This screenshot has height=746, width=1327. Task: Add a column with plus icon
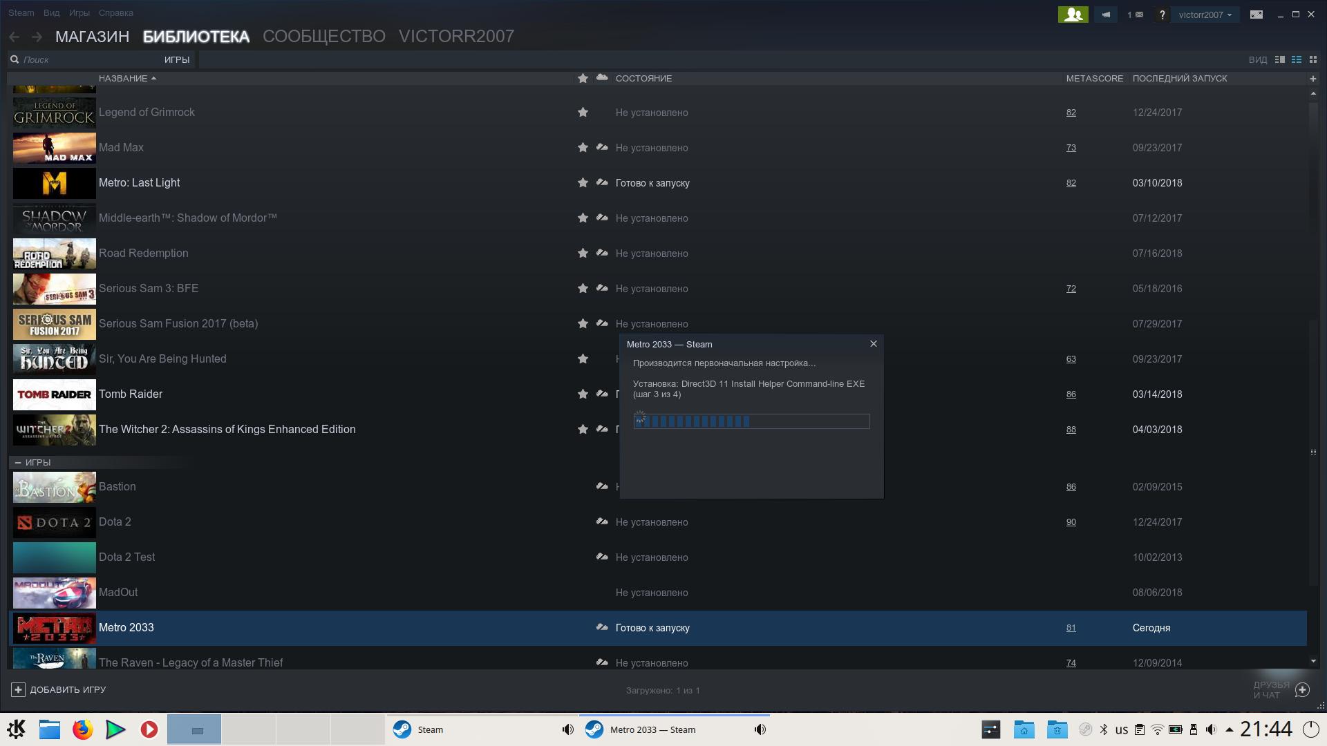coord(1313,79)
